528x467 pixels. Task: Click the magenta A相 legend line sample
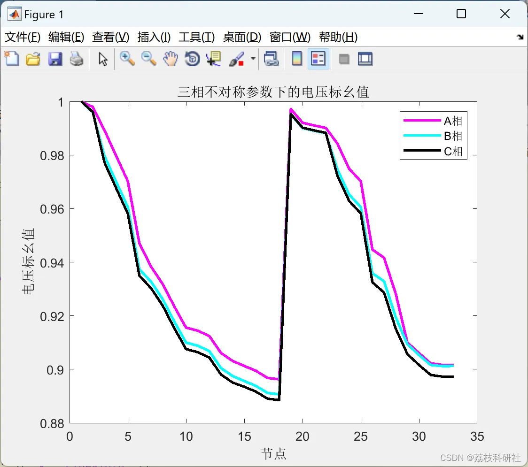[x=422, y=121]
